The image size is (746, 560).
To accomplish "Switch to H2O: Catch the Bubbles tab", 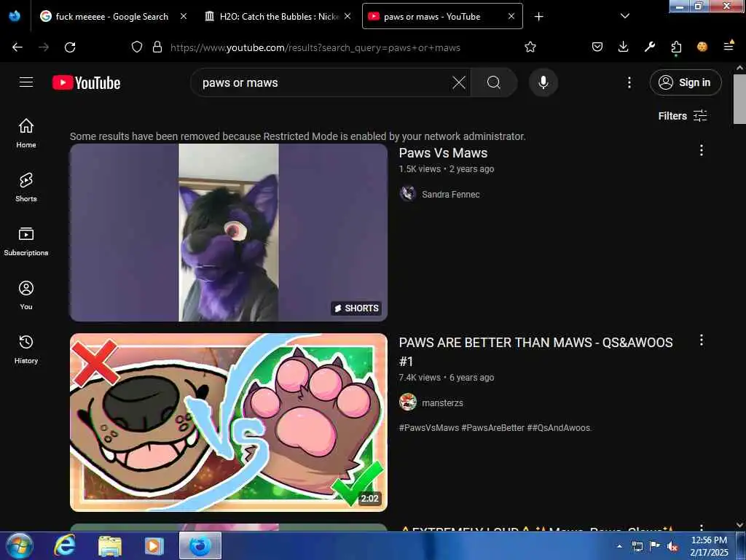I will click(x=278, y=17).
